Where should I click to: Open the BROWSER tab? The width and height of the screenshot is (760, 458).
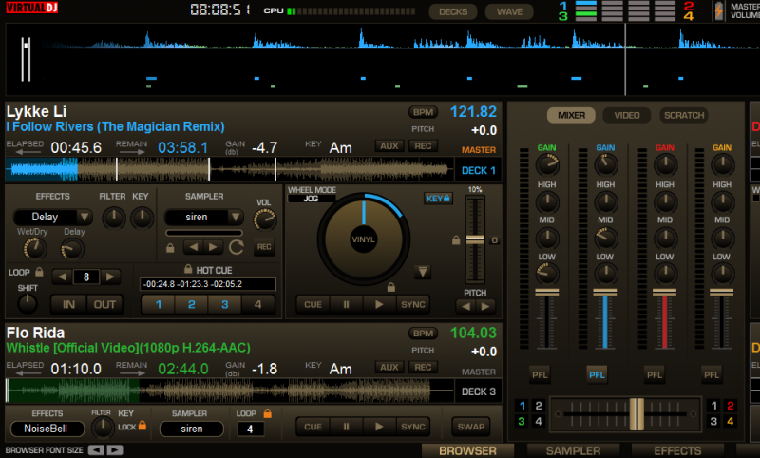click(x=467, y=450)
